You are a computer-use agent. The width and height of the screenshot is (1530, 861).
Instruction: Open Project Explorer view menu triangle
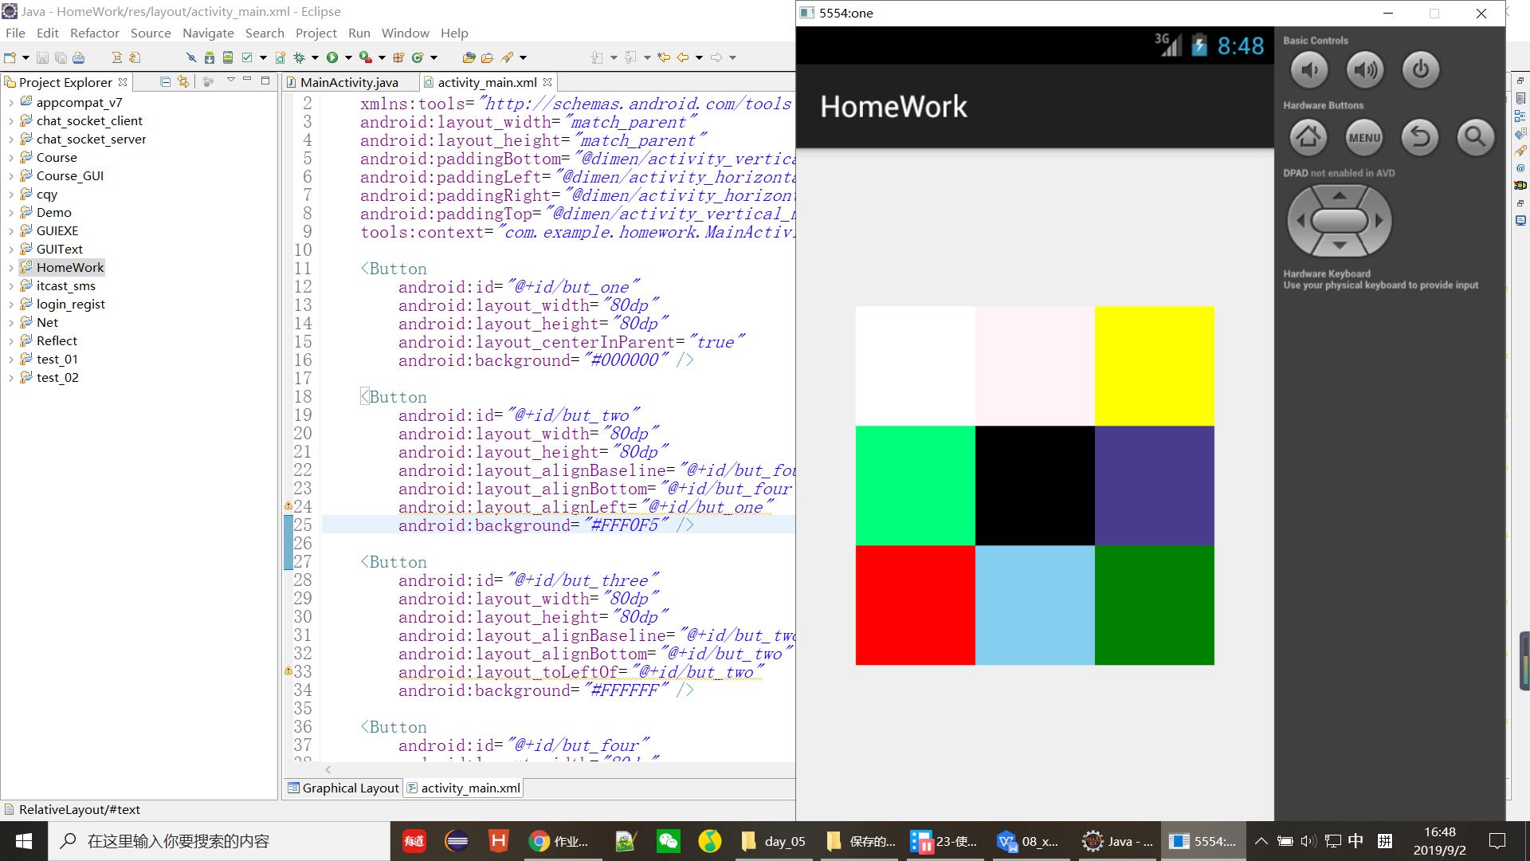click(x=231, y=81)
